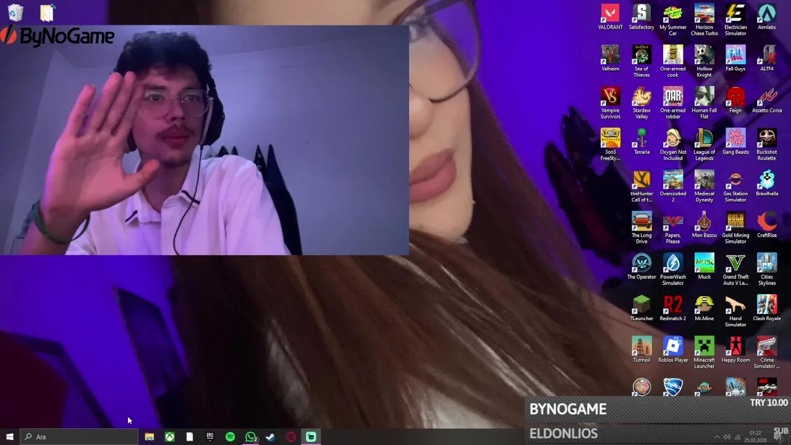
Task: Click the Assetto Corsa shortcut
Action: pyautogui.click(x=767, y=100)
